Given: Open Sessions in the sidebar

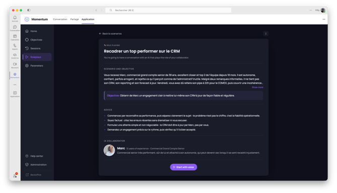Looking at the screenshot, I should pos(37,48).
